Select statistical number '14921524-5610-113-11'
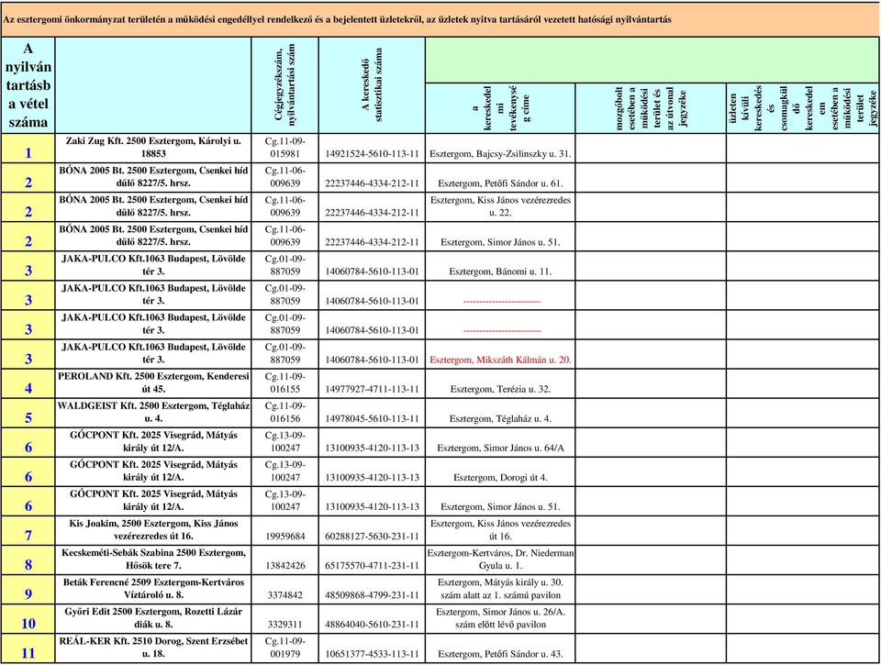 coord(372,149)
